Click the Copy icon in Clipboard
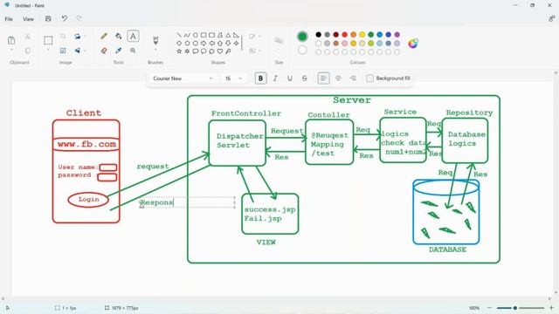 click(x=27, y=51)
